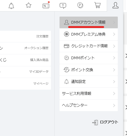Click the exchange arrows icon beside ポイント交換
The image size is (127, 136).
(x=67, y=70)
